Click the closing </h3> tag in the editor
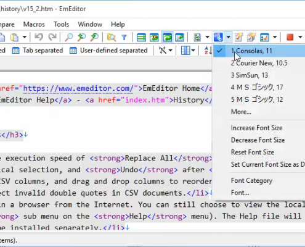The height and width of the screenshot is (247, 305). (12, 135)
